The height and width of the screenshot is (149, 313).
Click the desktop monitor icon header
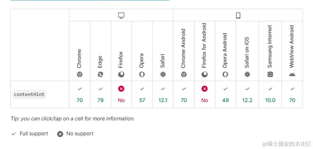point(121,15)
